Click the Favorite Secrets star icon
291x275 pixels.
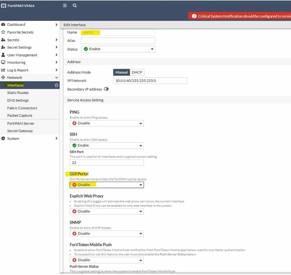3,32
